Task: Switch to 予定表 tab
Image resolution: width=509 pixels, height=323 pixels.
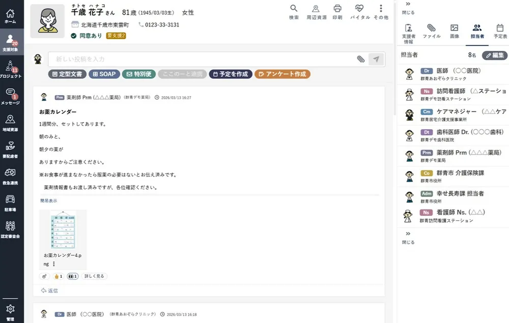Action: 500,31
